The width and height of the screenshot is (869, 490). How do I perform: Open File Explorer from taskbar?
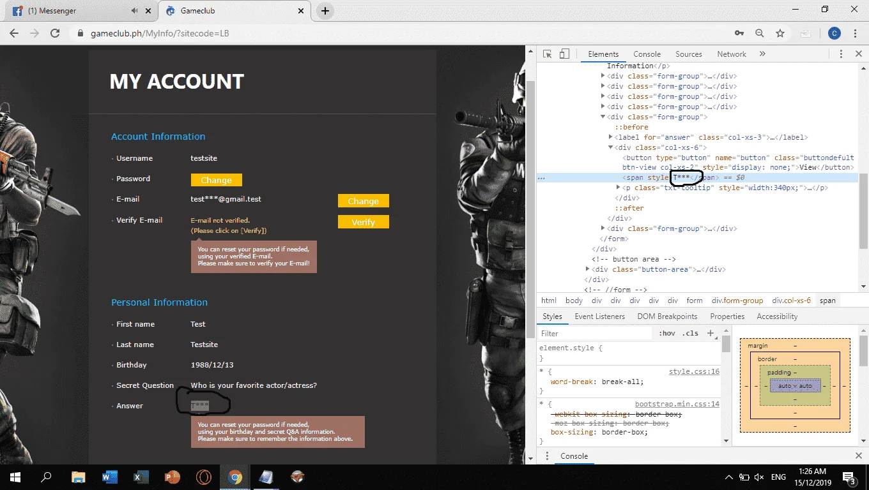pos(78,477)
